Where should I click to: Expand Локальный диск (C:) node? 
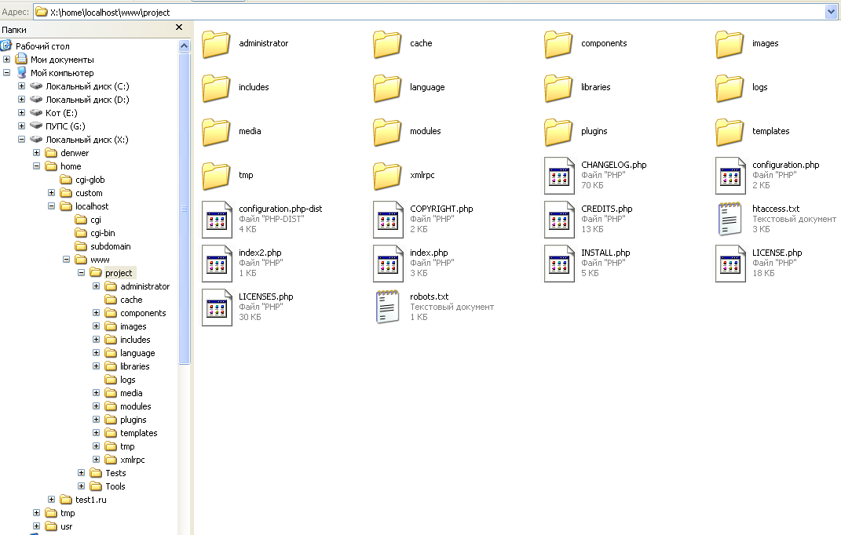(21, 86)
